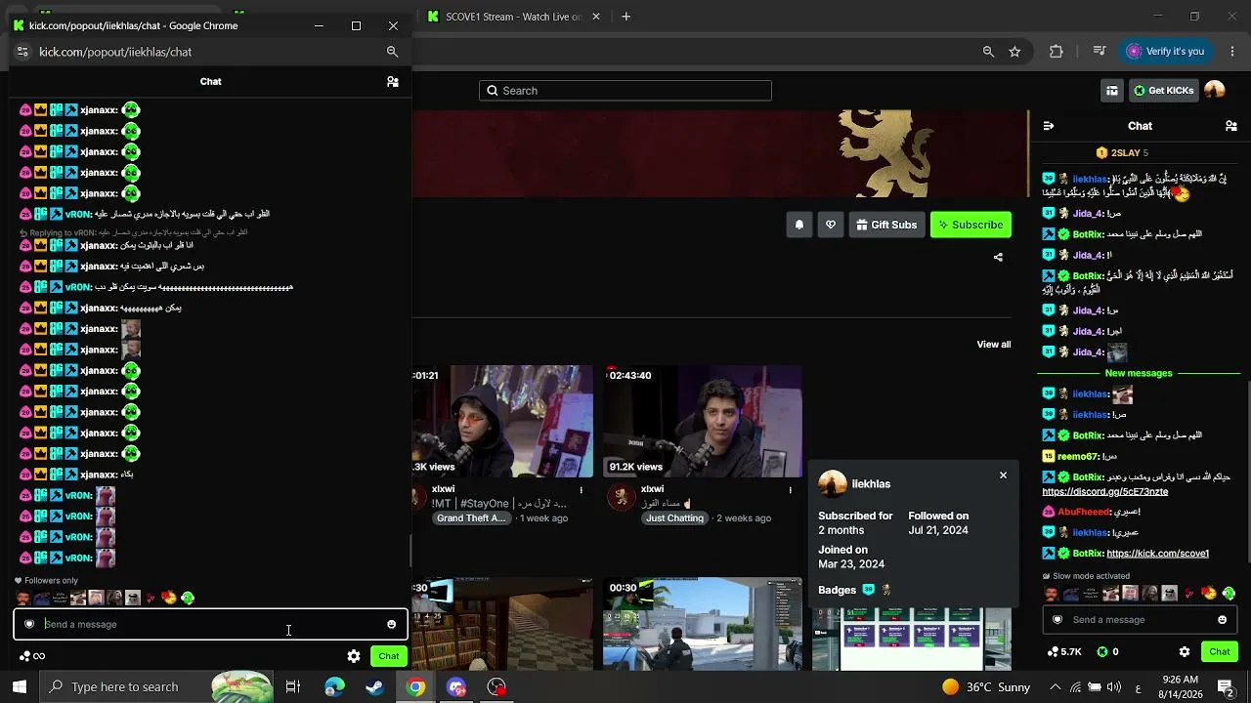Close the SCOVE1 Stream tab
Image resolution: width=1251 pixels, height=703 pixels.
tap(597, 17)
